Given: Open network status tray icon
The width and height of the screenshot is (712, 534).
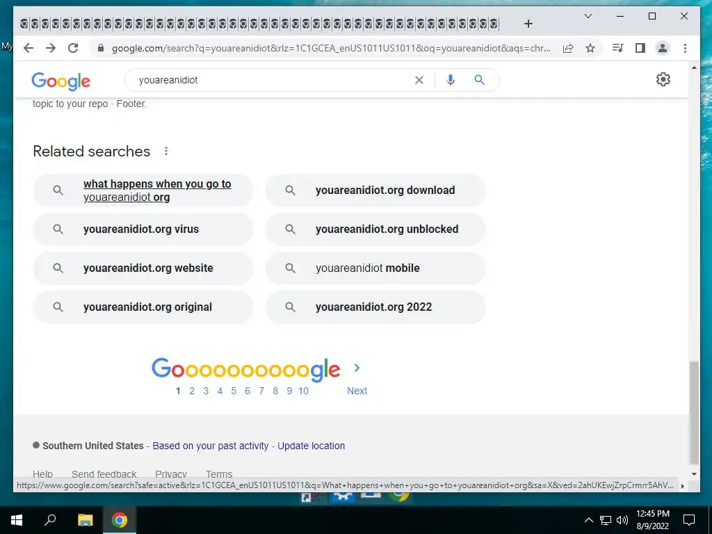Looking at the screenshot, I should click(x=606, y=520).
